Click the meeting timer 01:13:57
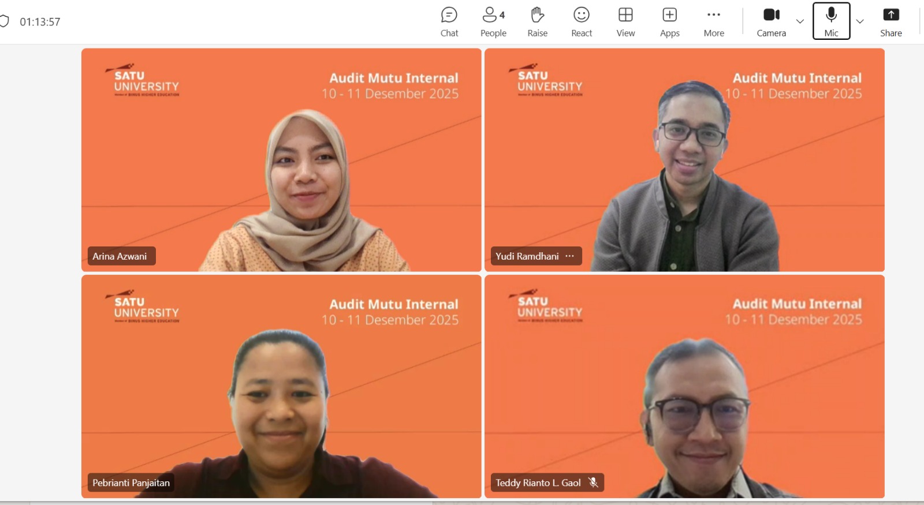 [40, 22]
